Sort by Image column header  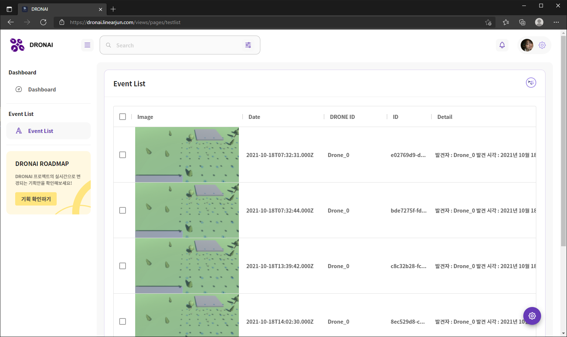coord(145,117)
